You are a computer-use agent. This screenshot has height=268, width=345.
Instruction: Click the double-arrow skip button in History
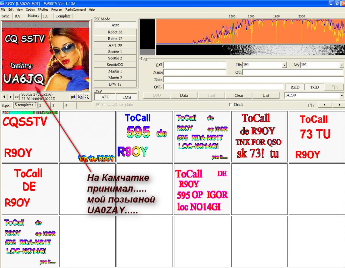[17, 97]
